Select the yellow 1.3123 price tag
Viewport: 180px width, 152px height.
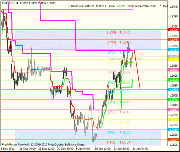173,60
